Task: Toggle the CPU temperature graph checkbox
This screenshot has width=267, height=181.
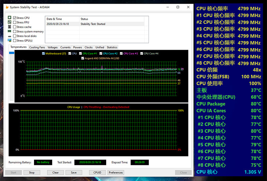Action: (70, 53)
